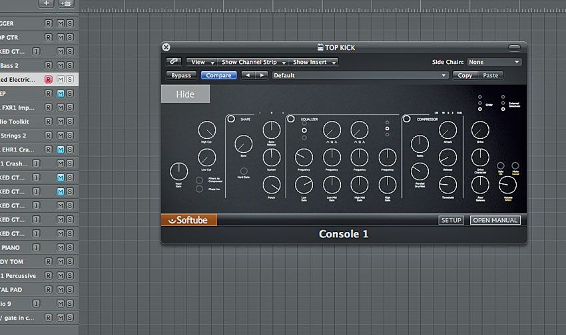Select the bottom External Sidechain option
566x335 pixels.
(503, 109)
